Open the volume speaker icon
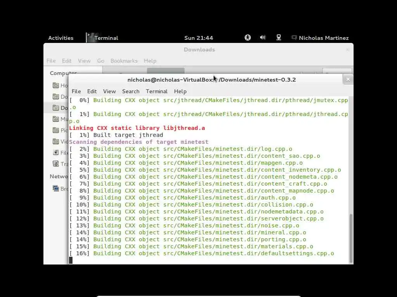This screenshot has height=297, width=397. [x=263, y=38]
